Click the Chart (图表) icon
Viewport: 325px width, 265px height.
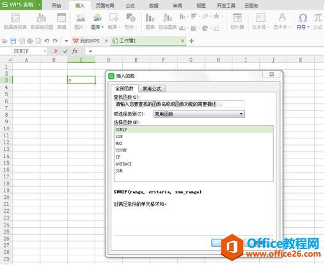tap(150, 18)
